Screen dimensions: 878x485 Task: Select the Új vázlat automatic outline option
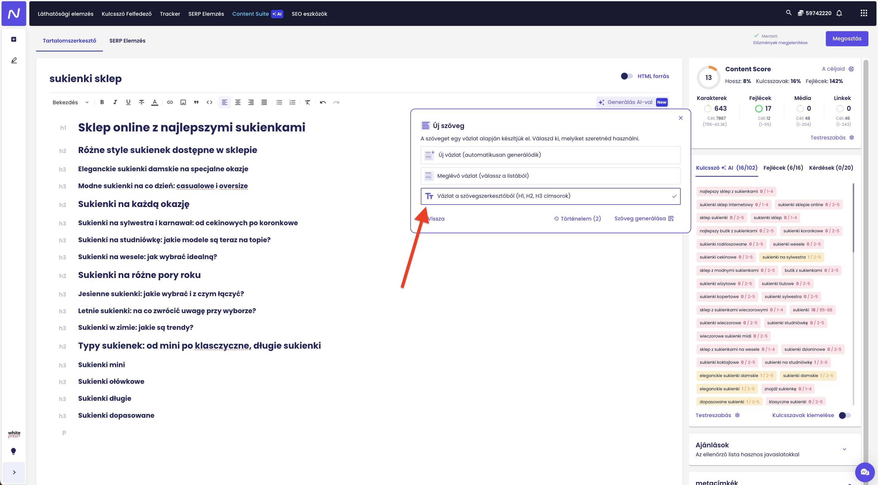tap(550, 155)
